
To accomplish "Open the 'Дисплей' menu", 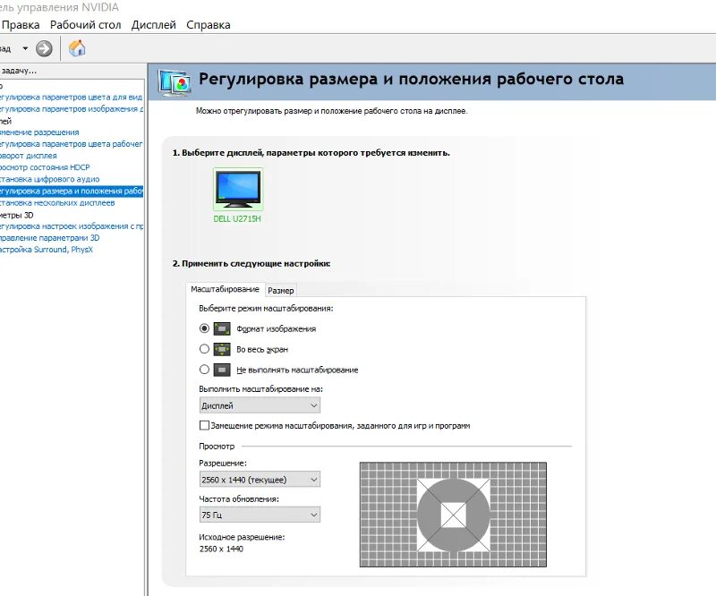I will (153, 25).
